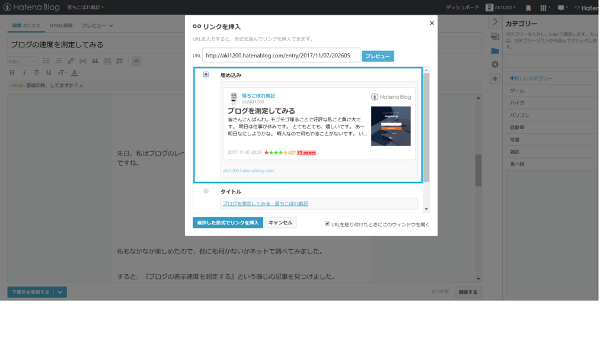The height and width of the screenshot is (341, 607).
Task: Click 選択した形式でリンクを挿入 button
Action: click(228, 223)
